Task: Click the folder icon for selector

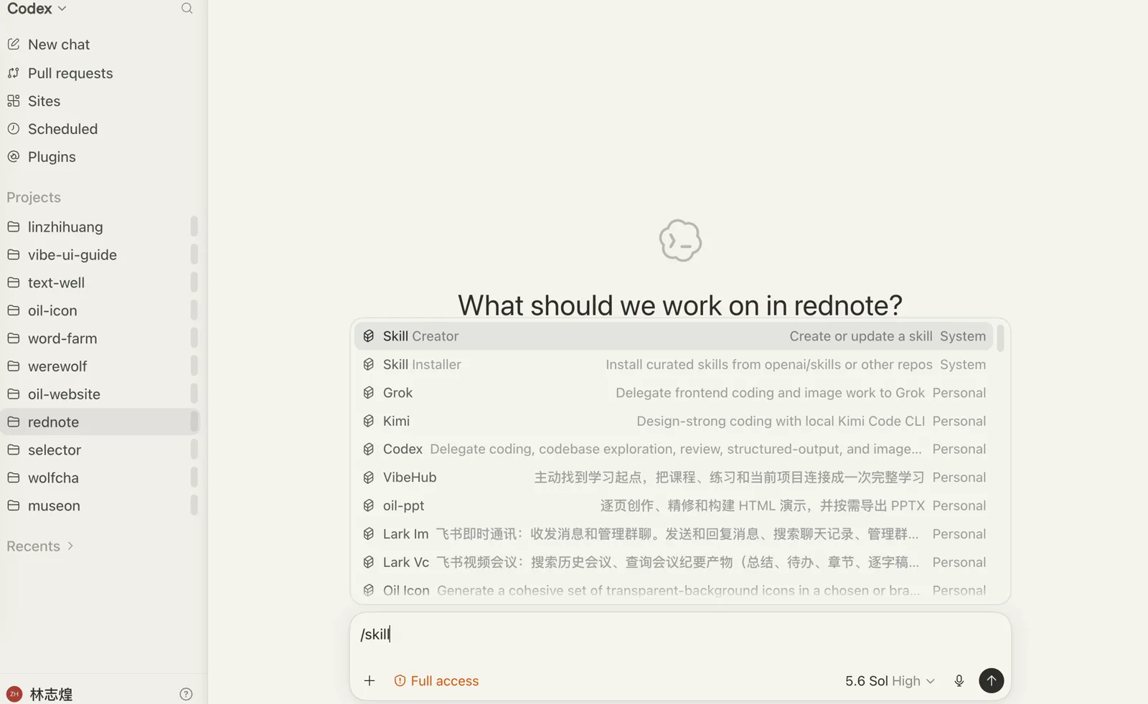Action: [x=14, y=450]
